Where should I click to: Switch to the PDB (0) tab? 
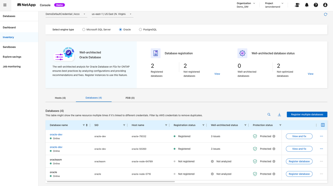coord(130,98)
